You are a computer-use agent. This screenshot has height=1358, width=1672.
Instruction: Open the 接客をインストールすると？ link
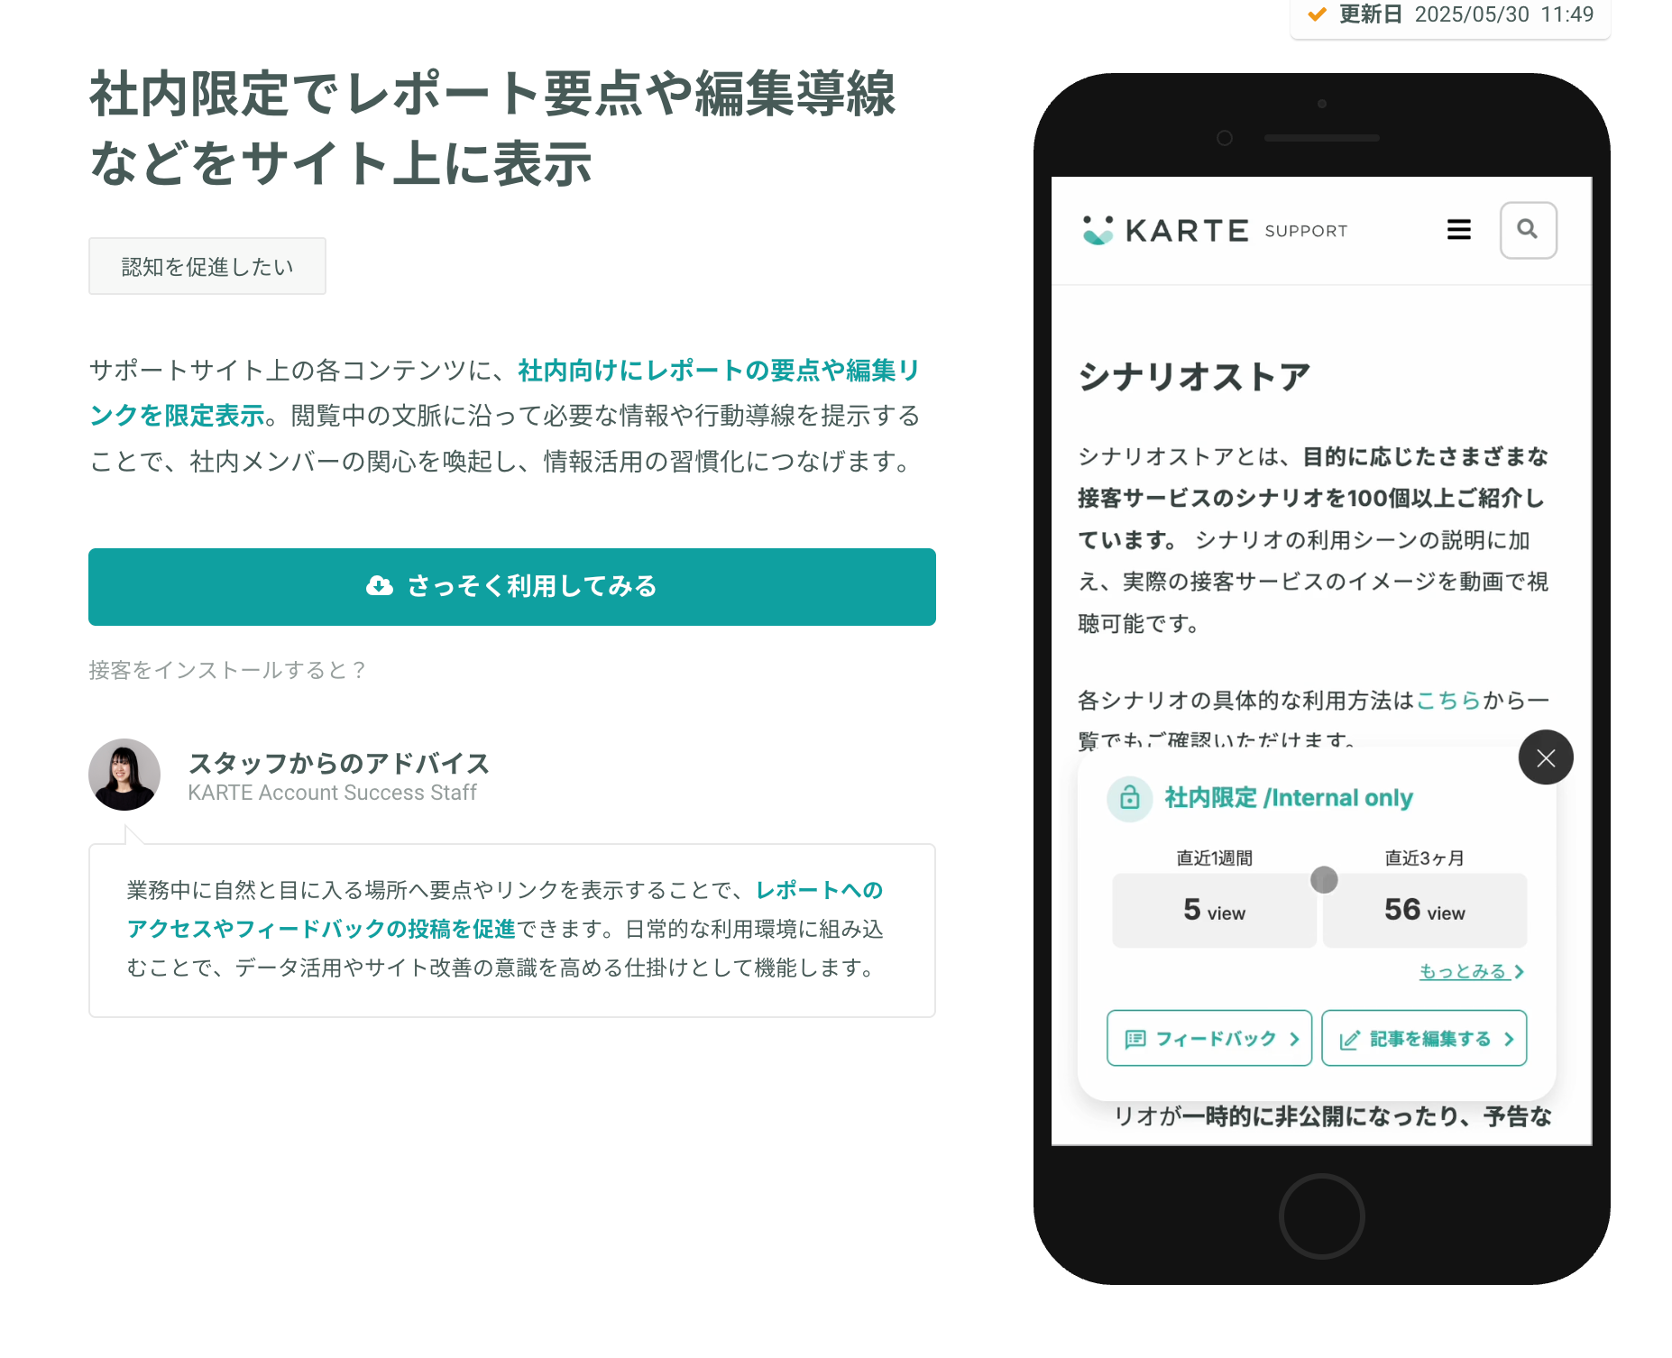227,670
